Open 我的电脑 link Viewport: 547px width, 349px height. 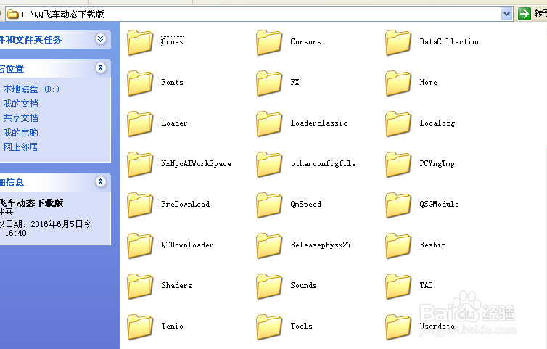point(20,133)
